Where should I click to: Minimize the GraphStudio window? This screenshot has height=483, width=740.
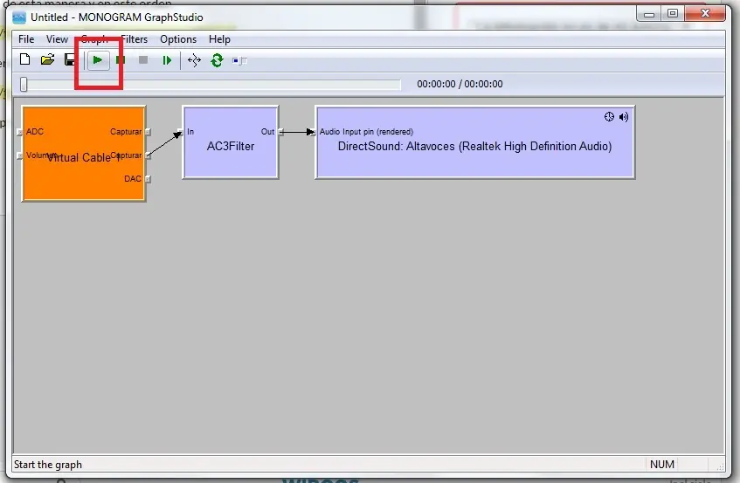click(649, 14)
